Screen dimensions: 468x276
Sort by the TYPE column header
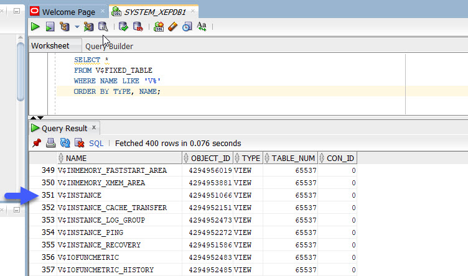pyautogui.click(x=248, y=159)
